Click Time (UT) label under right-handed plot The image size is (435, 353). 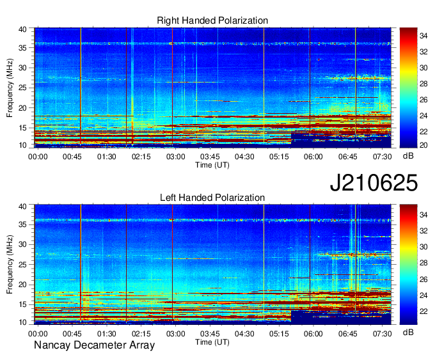tap(212, 165)
